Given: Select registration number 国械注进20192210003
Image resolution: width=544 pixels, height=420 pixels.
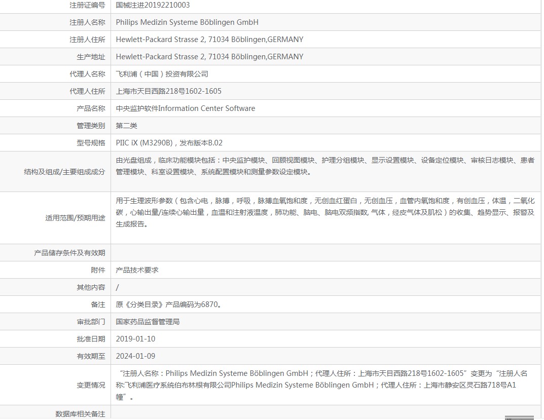Looking at the screenshot, I should (153, 5).
